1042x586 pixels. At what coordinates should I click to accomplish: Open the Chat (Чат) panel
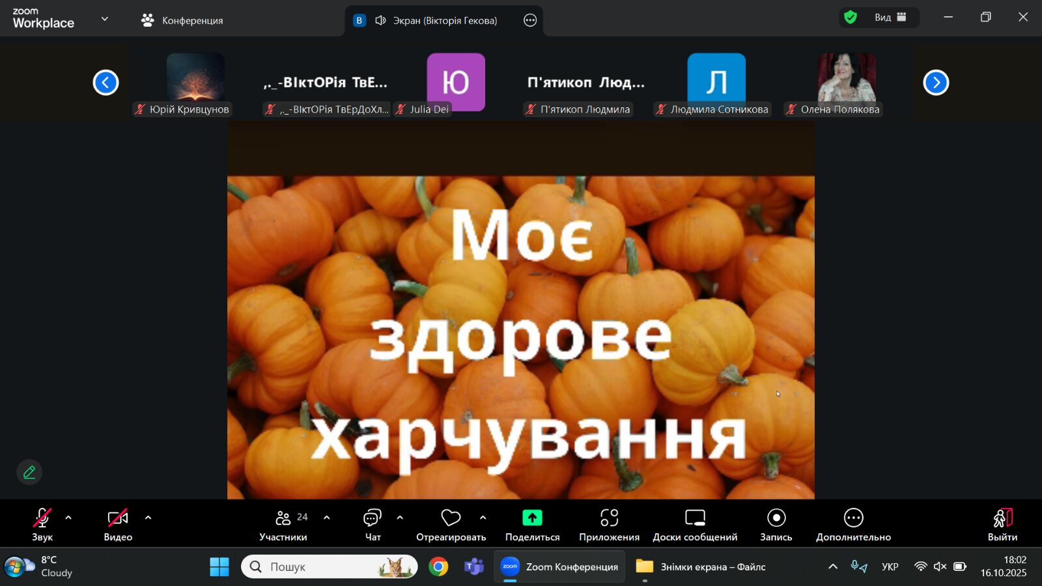click(x=373, y=524)
